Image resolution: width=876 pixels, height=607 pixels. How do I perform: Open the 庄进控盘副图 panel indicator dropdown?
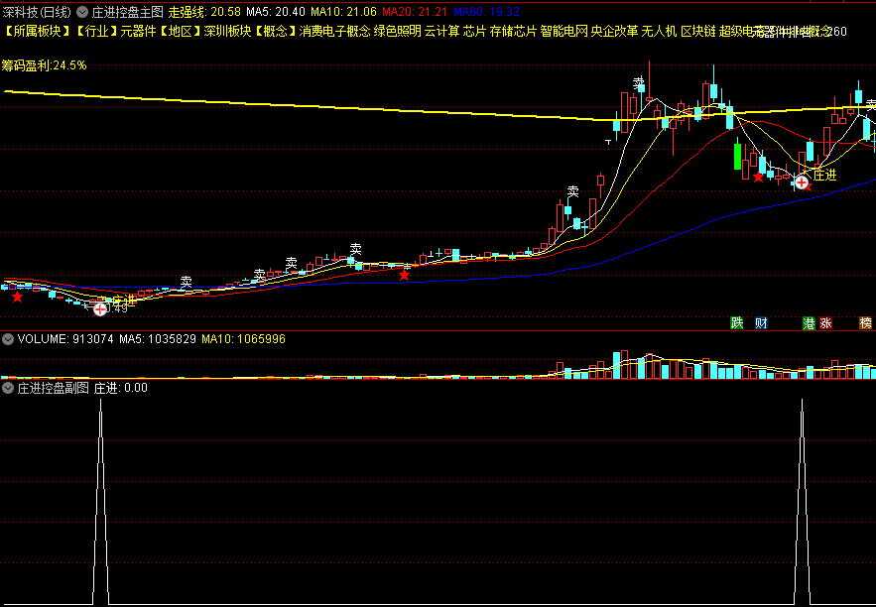tap(8, 388)
